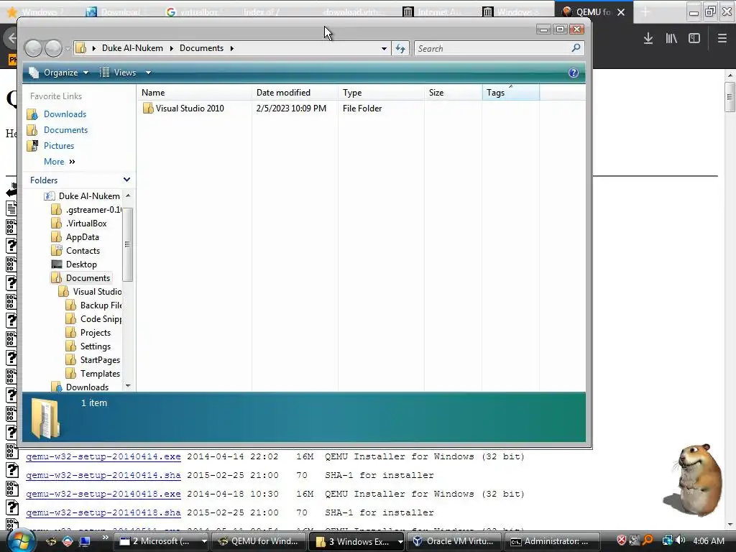Select Contacts folder in tree
736x552 pixels.
click(83, 251)
